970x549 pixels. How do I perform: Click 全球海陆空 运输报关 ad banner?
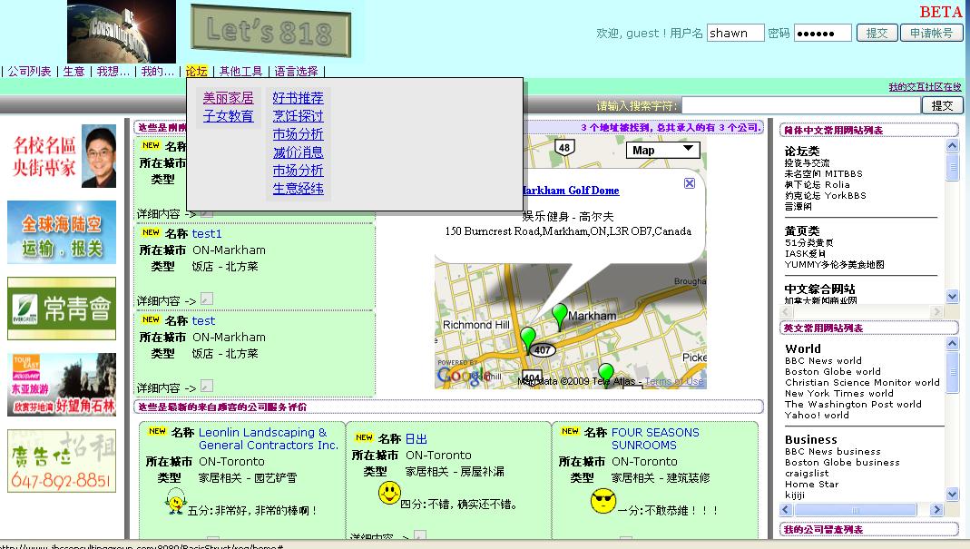62,232
